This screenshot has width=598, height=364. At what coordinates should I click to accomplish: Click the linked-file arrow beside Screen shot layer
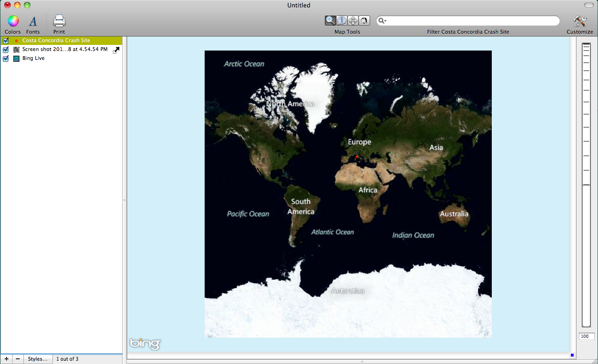pyautogui.click(x=116, y=50)
